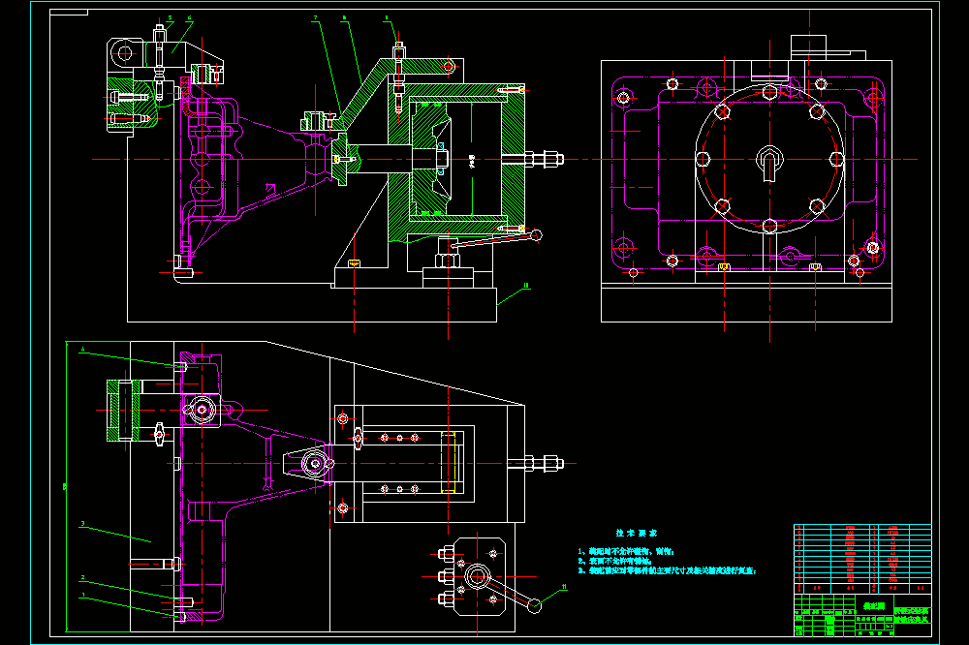Viewport: 969px width, 645px height.
Task: Click part balloon number 8 in section view
Action: tap(344, 18)
